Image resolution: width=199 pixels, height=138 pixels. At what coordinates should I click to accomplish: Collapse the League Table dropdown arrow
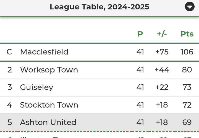pyautogui.click(x=190, y=6)
